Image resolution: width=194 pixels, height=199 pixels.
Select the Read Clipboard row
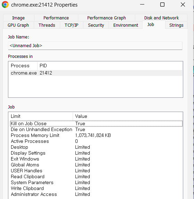point(96,176)
